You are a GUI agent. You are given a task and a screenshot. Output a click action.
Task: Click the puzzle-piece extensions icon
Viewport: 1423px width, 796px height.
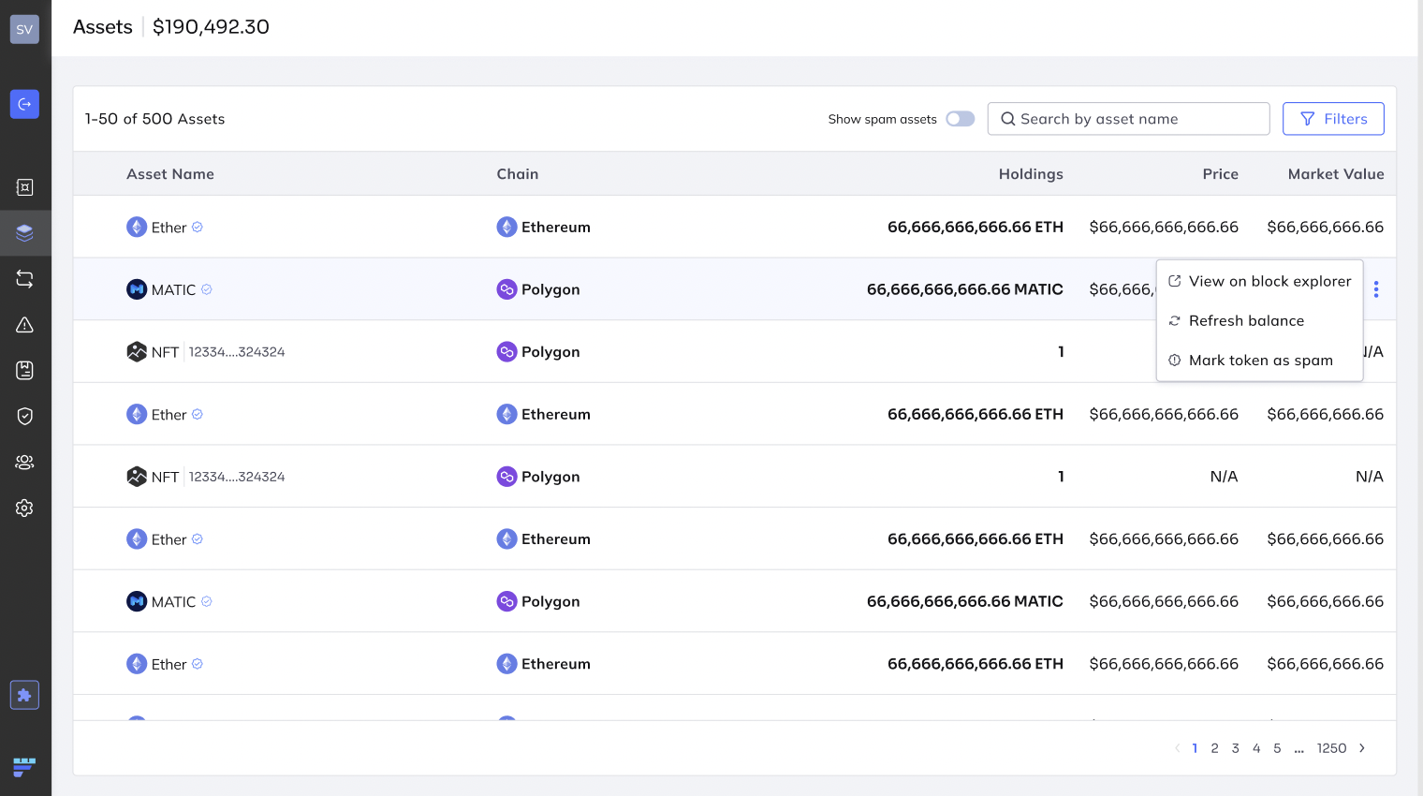[24, 695]
